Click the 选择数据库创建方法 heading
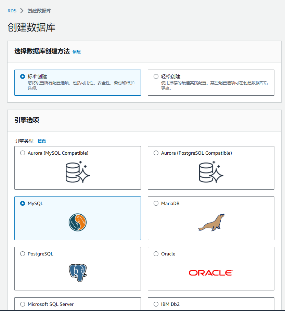The image size is (285, 311). point(42,51)
